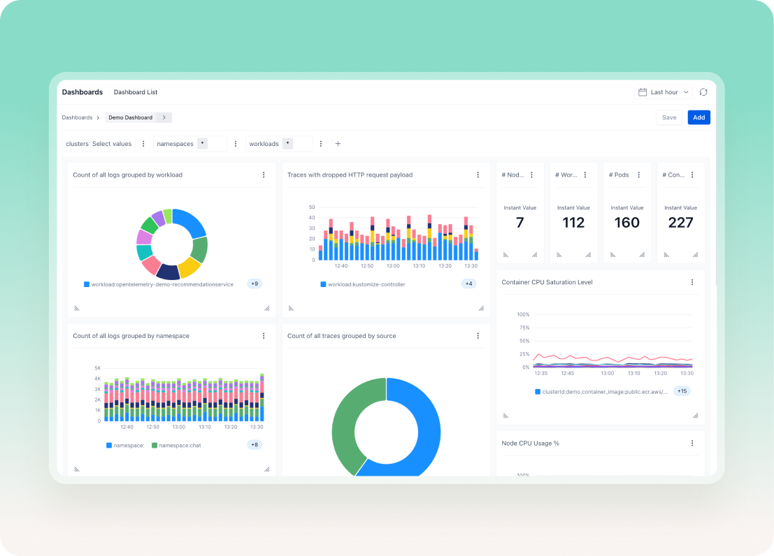Open the workloads filter options menu
Viewport: 774px width, 556px height.
[321, 144]
